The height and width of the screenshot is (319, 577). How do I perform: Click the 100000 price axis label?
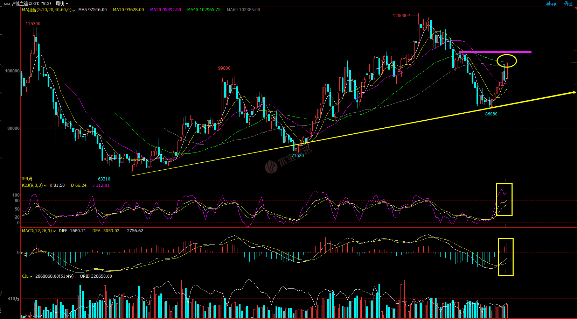pyautogui.click(x=12, y=71)
